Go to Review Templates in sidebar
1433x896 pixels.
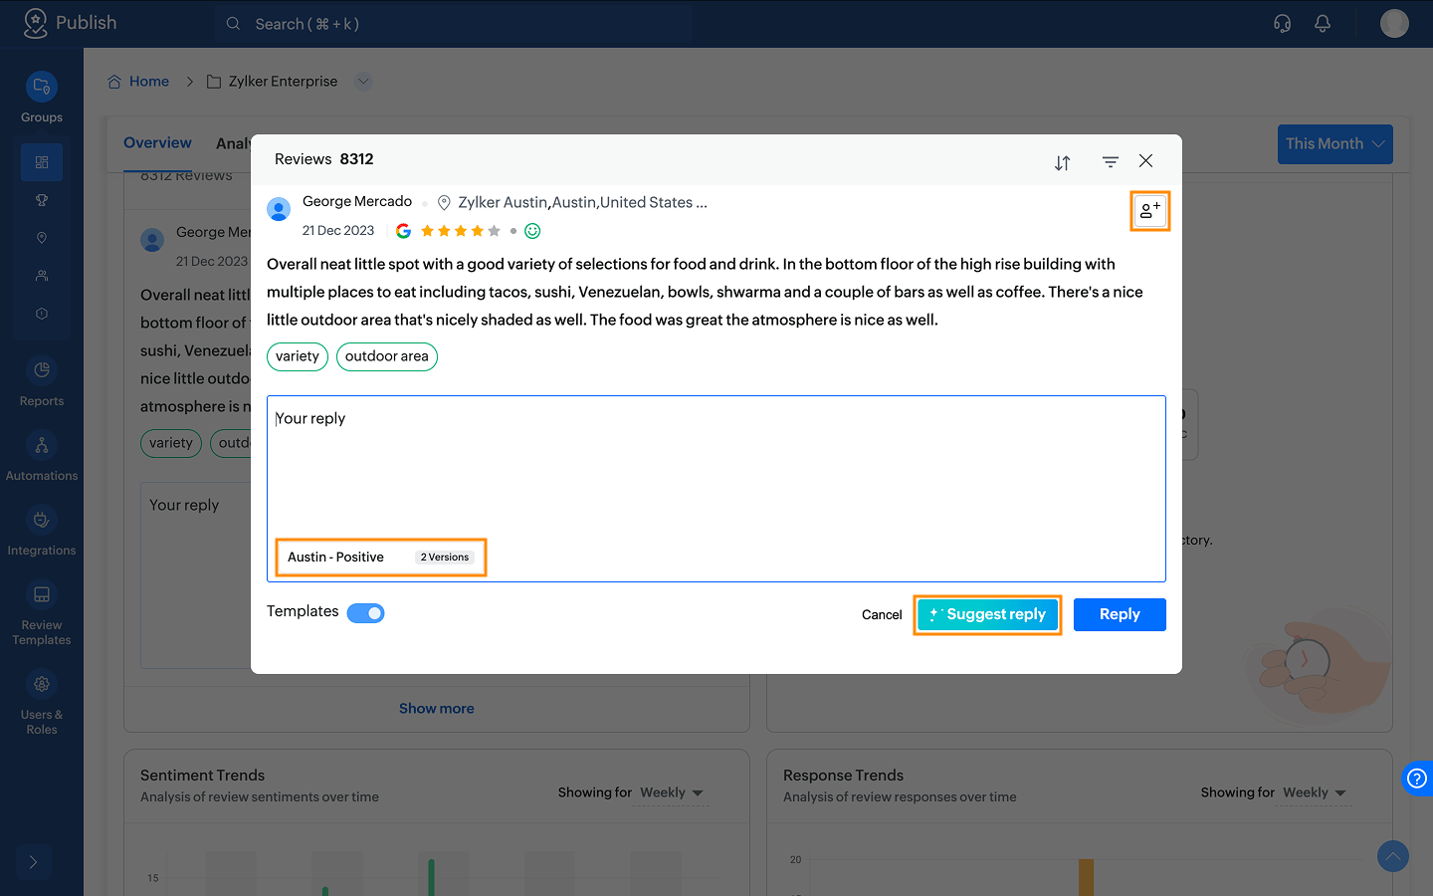42,613
